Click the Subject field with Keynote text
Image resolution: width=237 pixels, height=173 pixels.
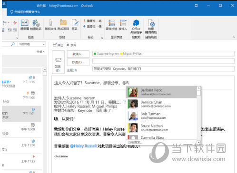163,69
